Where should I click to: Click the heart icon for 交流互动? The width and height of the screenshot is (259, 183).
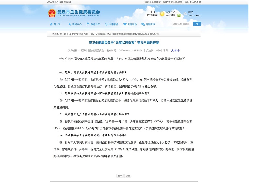(x=125, y=24)
